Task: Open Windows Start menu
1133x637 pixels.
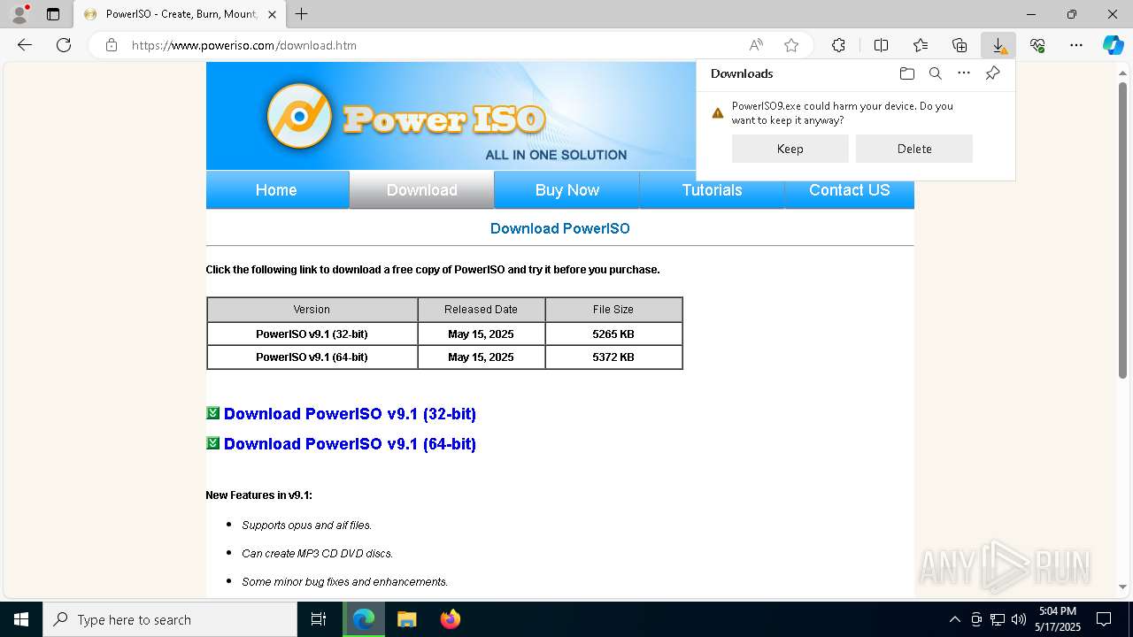Action: tap(21, 619)
